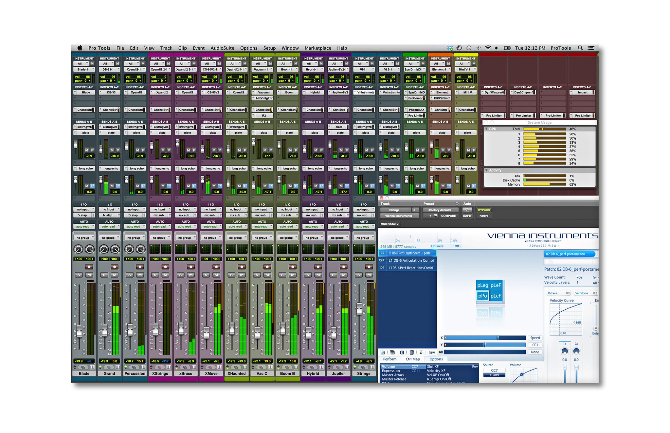Switch to the Ctrl Map tab

(412, 359)
